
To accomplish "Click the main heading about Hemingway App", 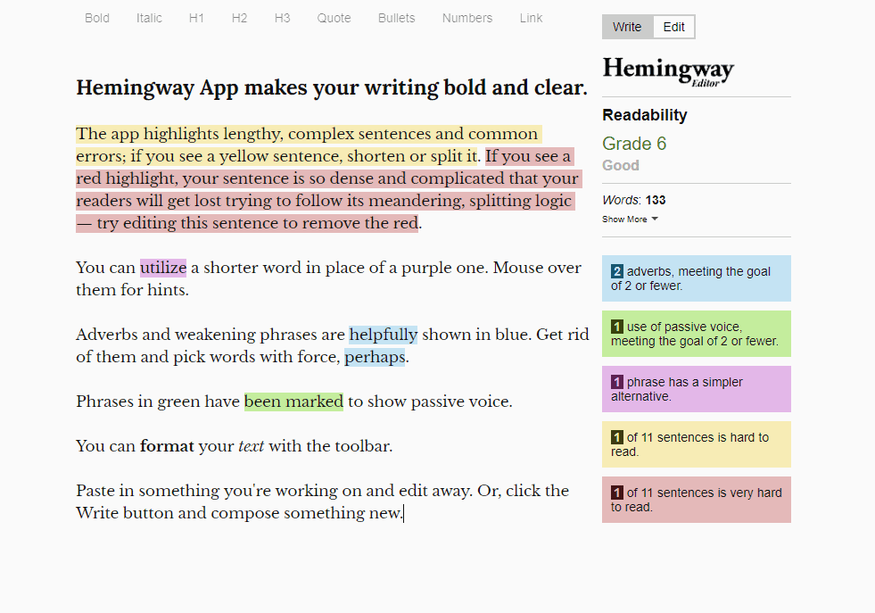I will (x=332, y=88).
